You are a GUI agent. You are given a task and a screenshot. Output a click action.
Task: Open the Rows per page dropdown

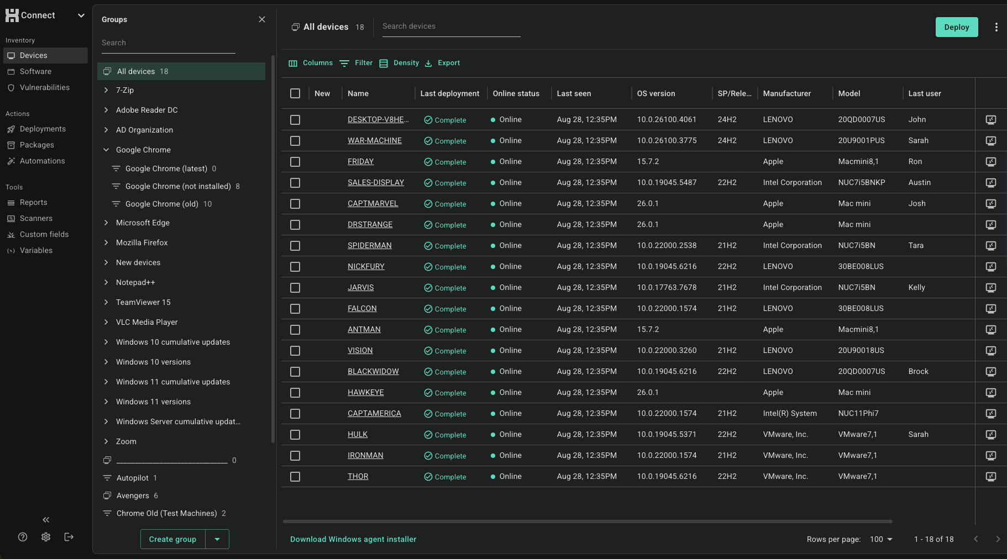[x=881, y=539]
